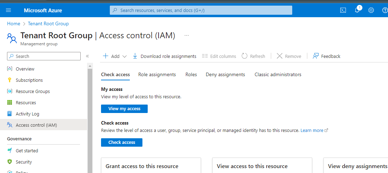This screenshot has height=173, width=388.
Task: Expand the Add dropdown arrow
Action: pyautogui.click(x=125, y=56)
